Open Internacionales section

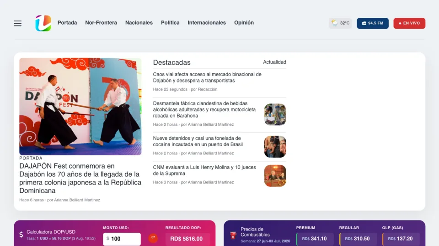(x=207, y=23)
